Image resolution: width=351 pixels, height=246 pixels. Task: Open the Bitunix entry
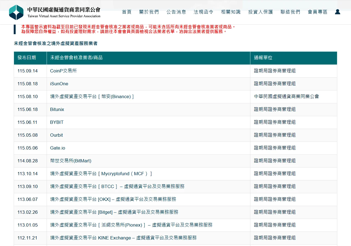57,109
